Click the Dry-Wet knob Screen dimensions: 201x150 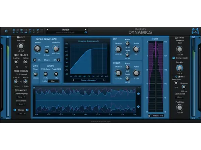tap(180, 68)
